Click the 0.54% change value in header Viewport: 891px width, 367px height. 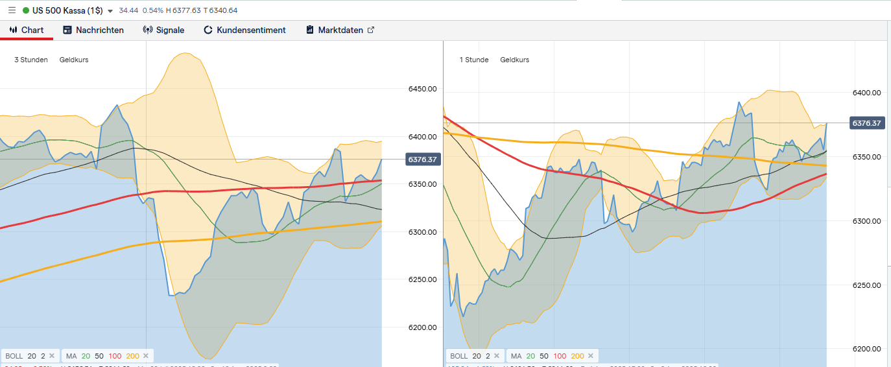[152, 11]
